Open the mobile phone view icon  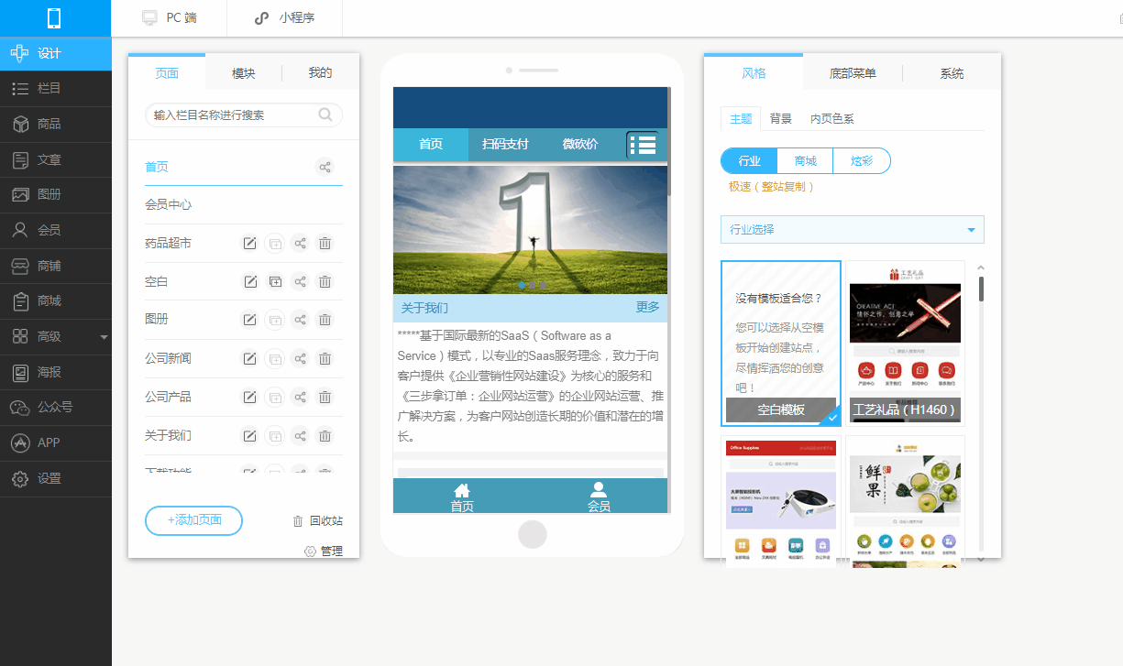[54, 18]
